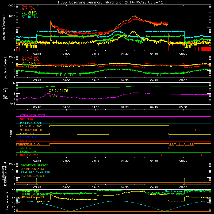Click '03:45' under the MeV panel
This screenshot has width=214, height=214.
[x=37, y=81]
